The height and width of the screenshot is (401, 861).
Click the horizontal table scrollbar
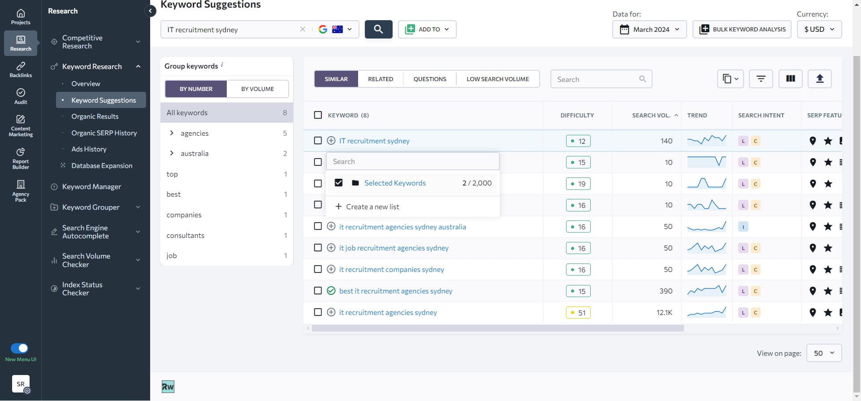[498, 328]
